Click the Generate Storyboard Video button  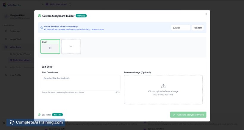pos(188,115)
